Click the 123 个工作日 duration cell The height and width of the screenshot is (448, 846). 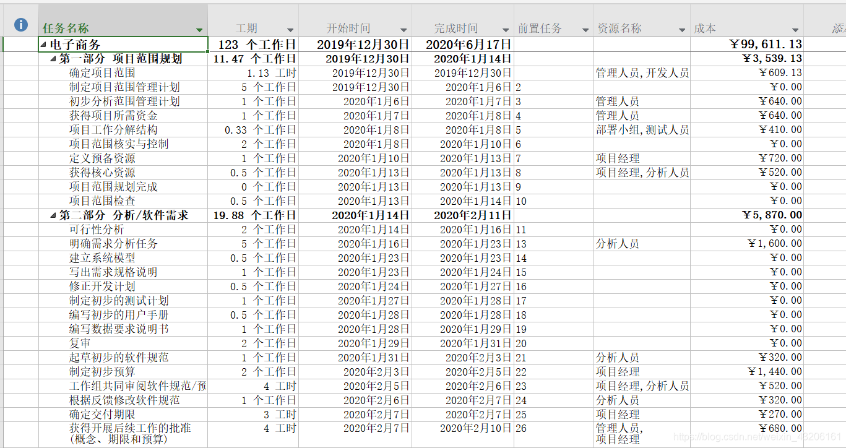click(x=253, y=45)
